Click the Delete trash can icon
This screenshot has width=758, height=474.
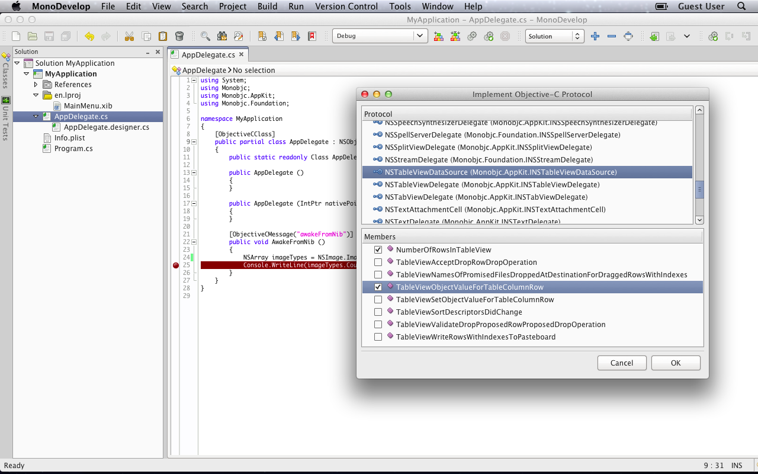tap(179, 36)
